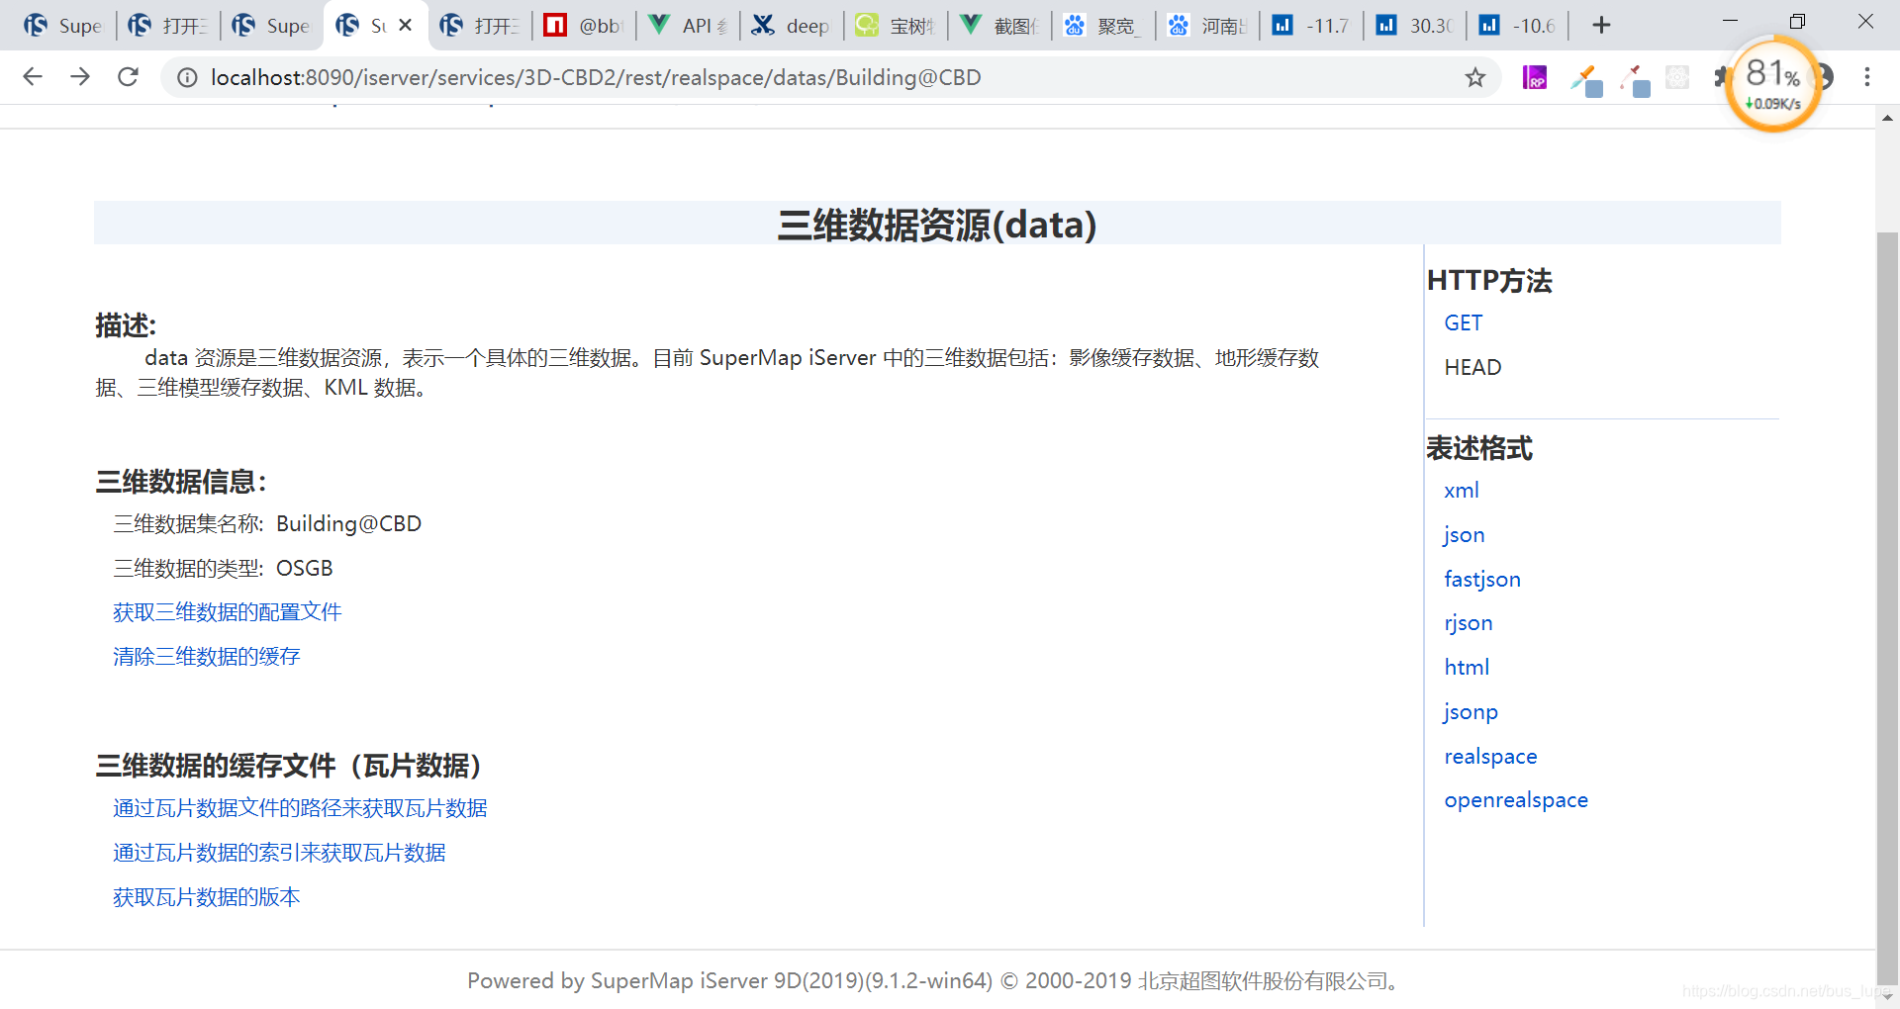The height and width of the screenshot is (1009, 1900).
Task: Click the dataset name Building@CBD text
Action: [x=348, y=524]
